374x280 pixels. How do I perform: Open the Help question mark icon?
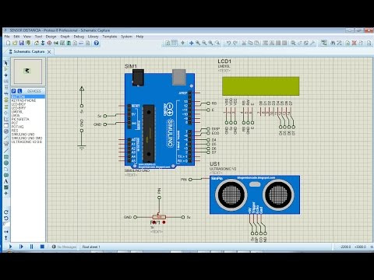tap(97, 43)
